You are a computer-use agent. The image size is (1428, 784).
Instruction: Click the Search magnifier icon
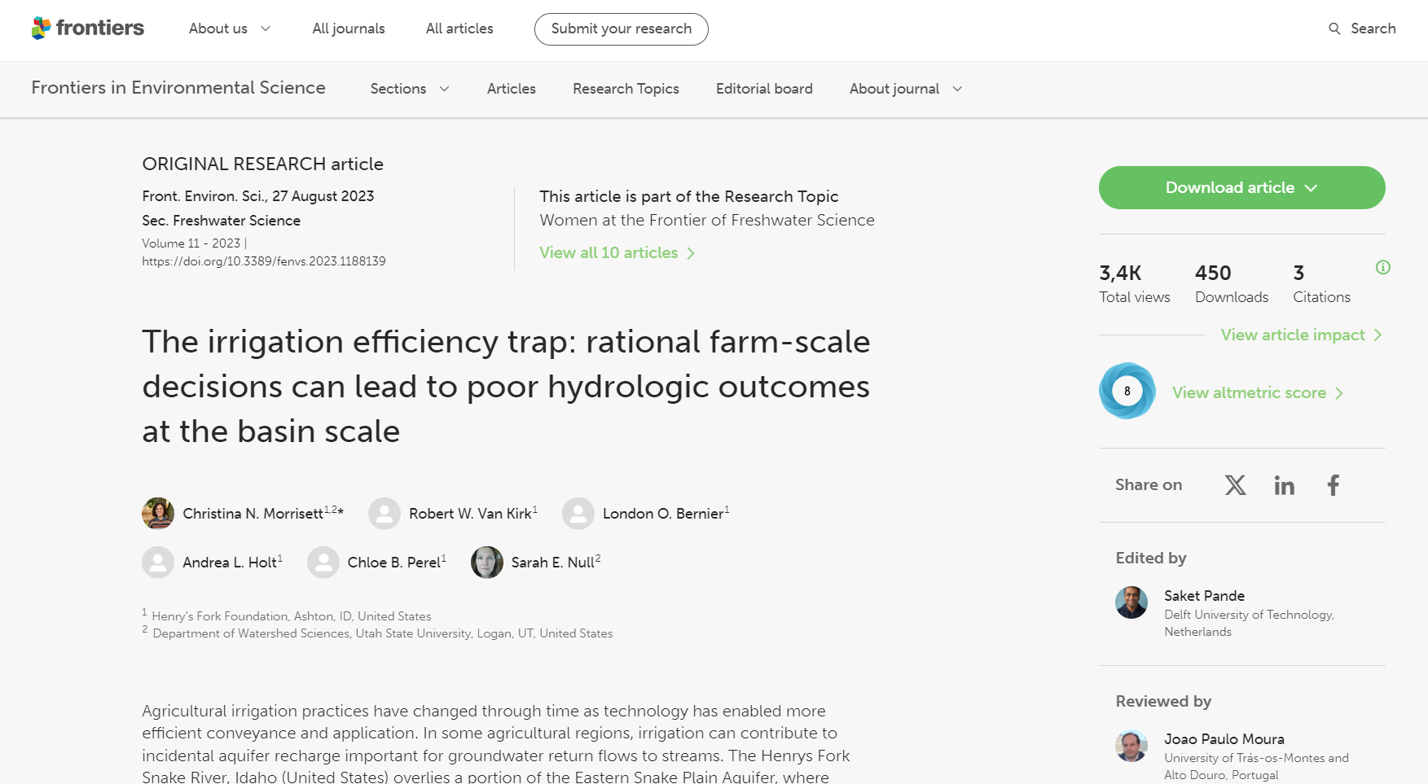(1334, 28)
